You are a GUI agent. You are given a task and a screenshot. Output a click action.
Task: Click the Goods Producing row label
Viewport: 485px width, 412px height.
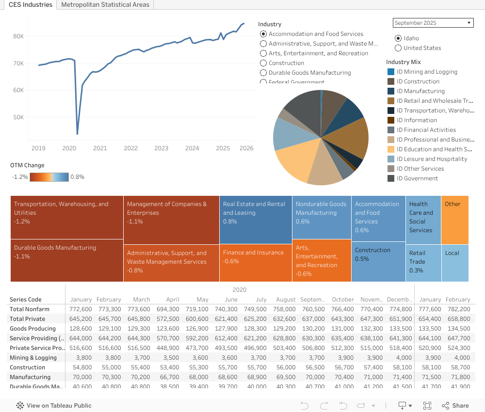(32, 329)
